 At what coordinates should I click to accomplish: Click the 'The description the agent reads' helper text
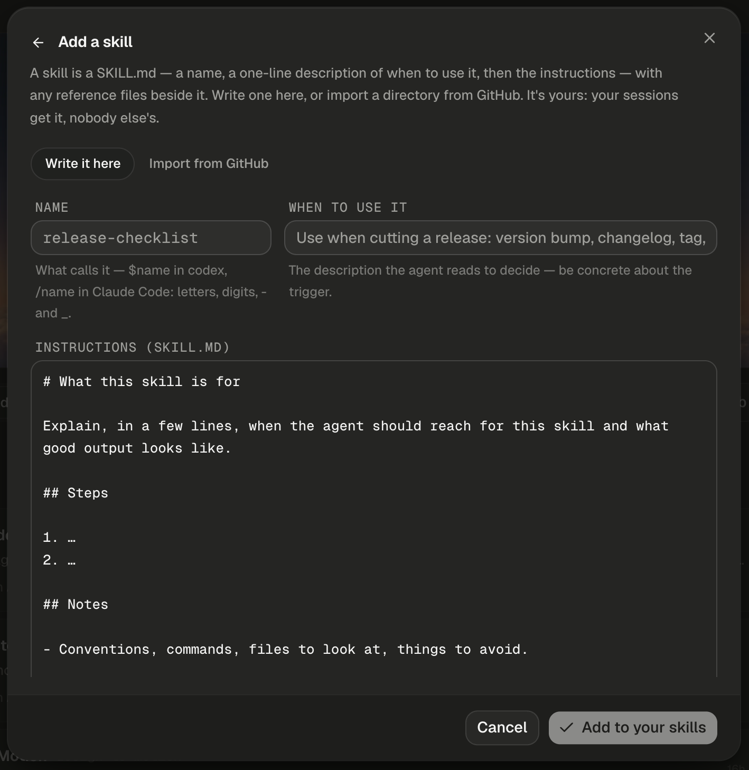[490, 281]
